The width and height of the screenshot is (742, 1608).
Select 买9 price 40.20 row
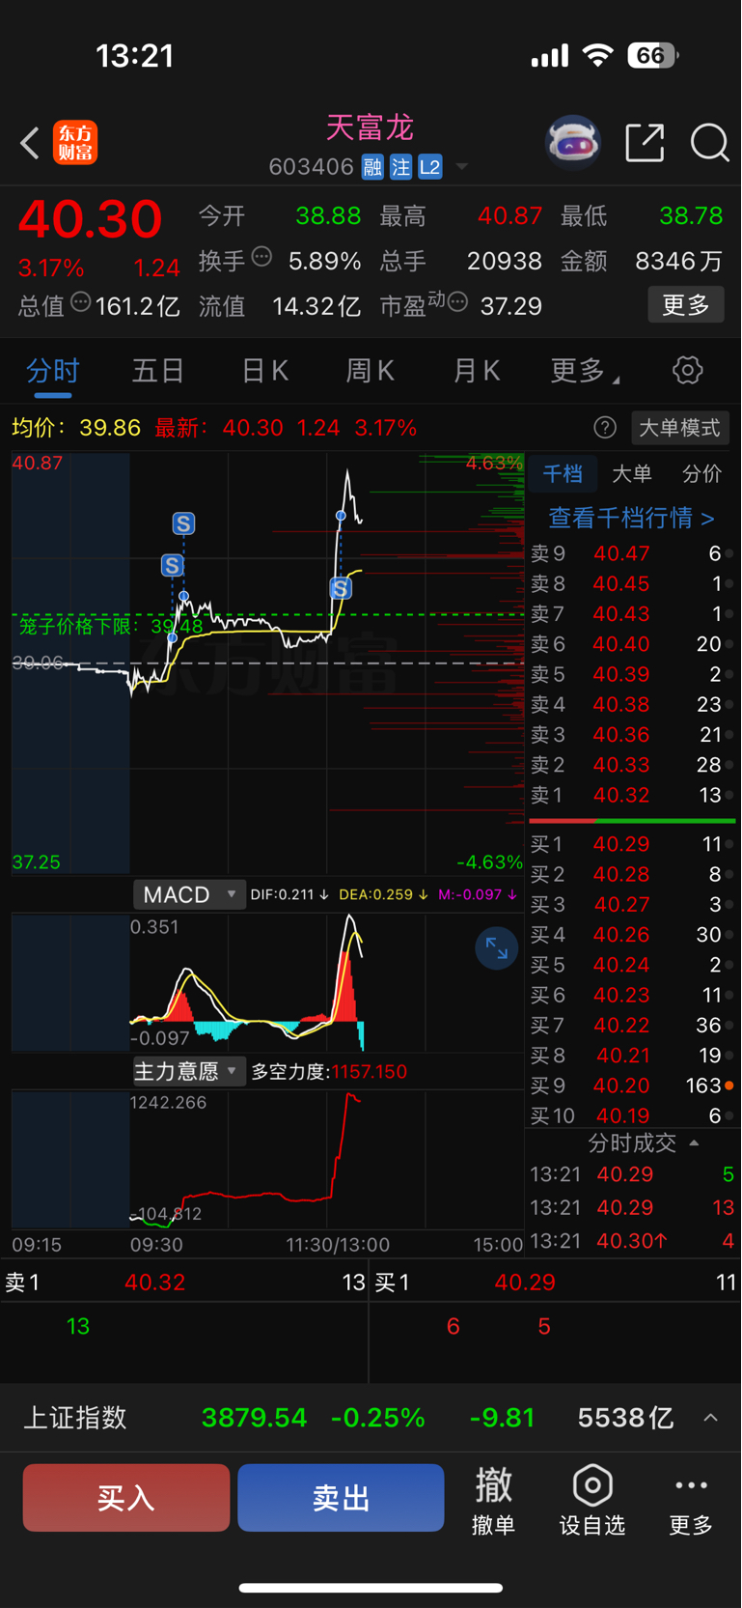(x=632, y=1086)
